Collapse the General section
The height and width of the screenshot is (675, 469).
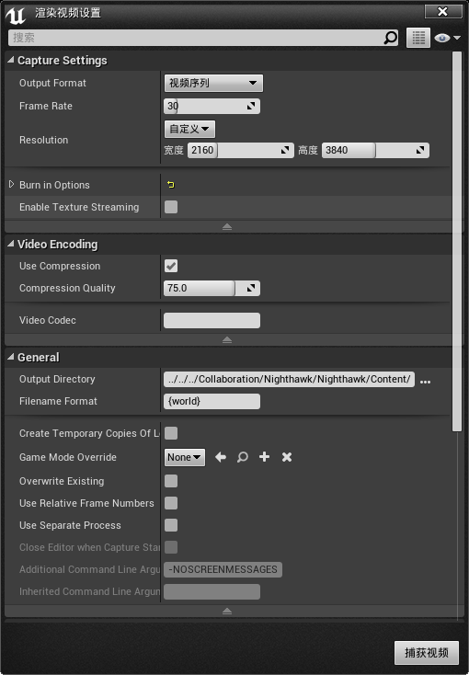(x=11, y=357)
